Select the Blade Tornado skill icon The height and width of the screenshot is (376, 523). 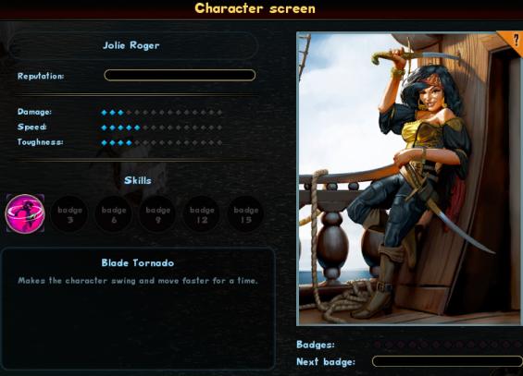25,213
